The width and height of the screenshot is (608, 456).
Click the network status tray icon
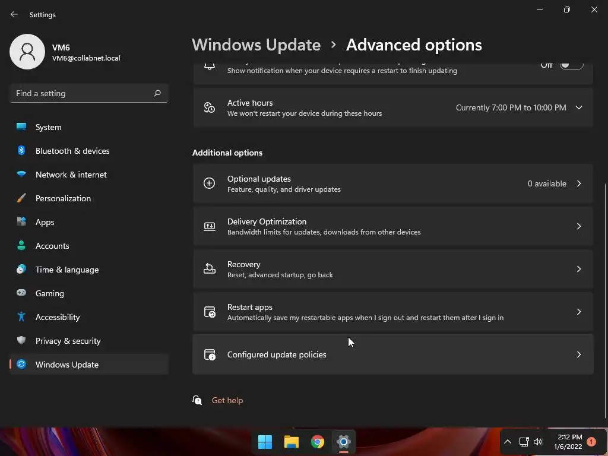point(524,442)
